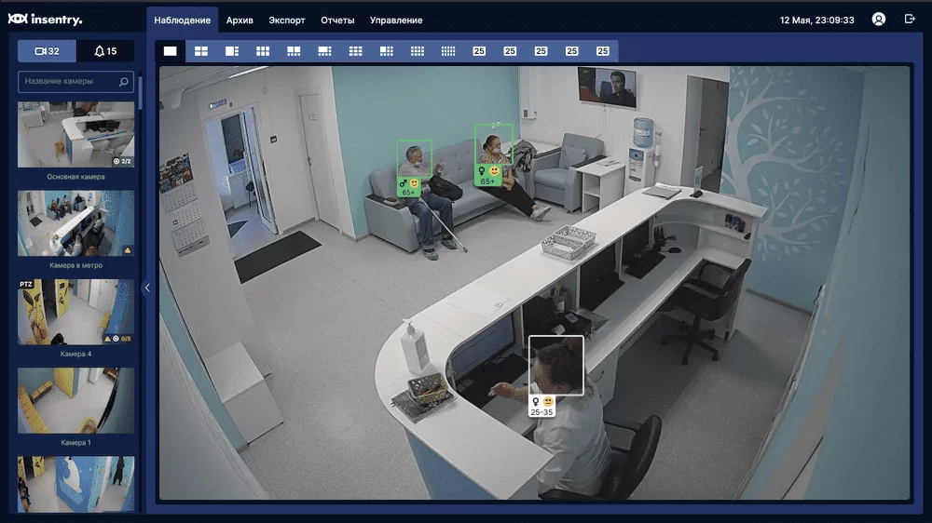Open the alerts bell tab showing 15
The image size is (932, 523).
pyautogui.click(x=105, y=51)
